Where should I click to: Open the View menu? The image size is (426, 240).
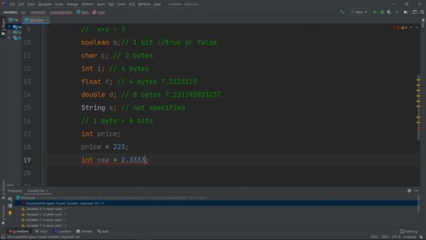click(x=31, y=5)
